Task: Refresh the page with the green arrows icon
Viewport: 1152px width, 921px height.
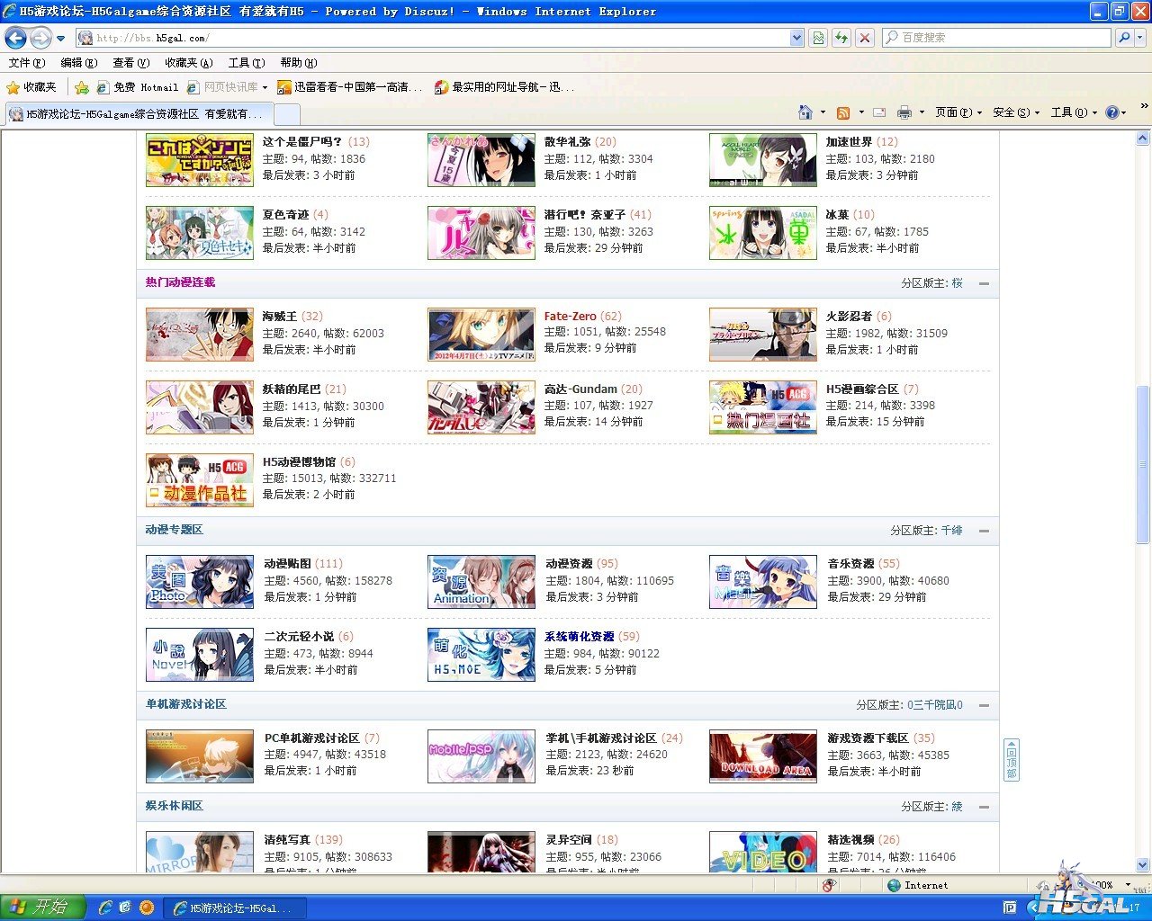Action: (x=841, y=38)
